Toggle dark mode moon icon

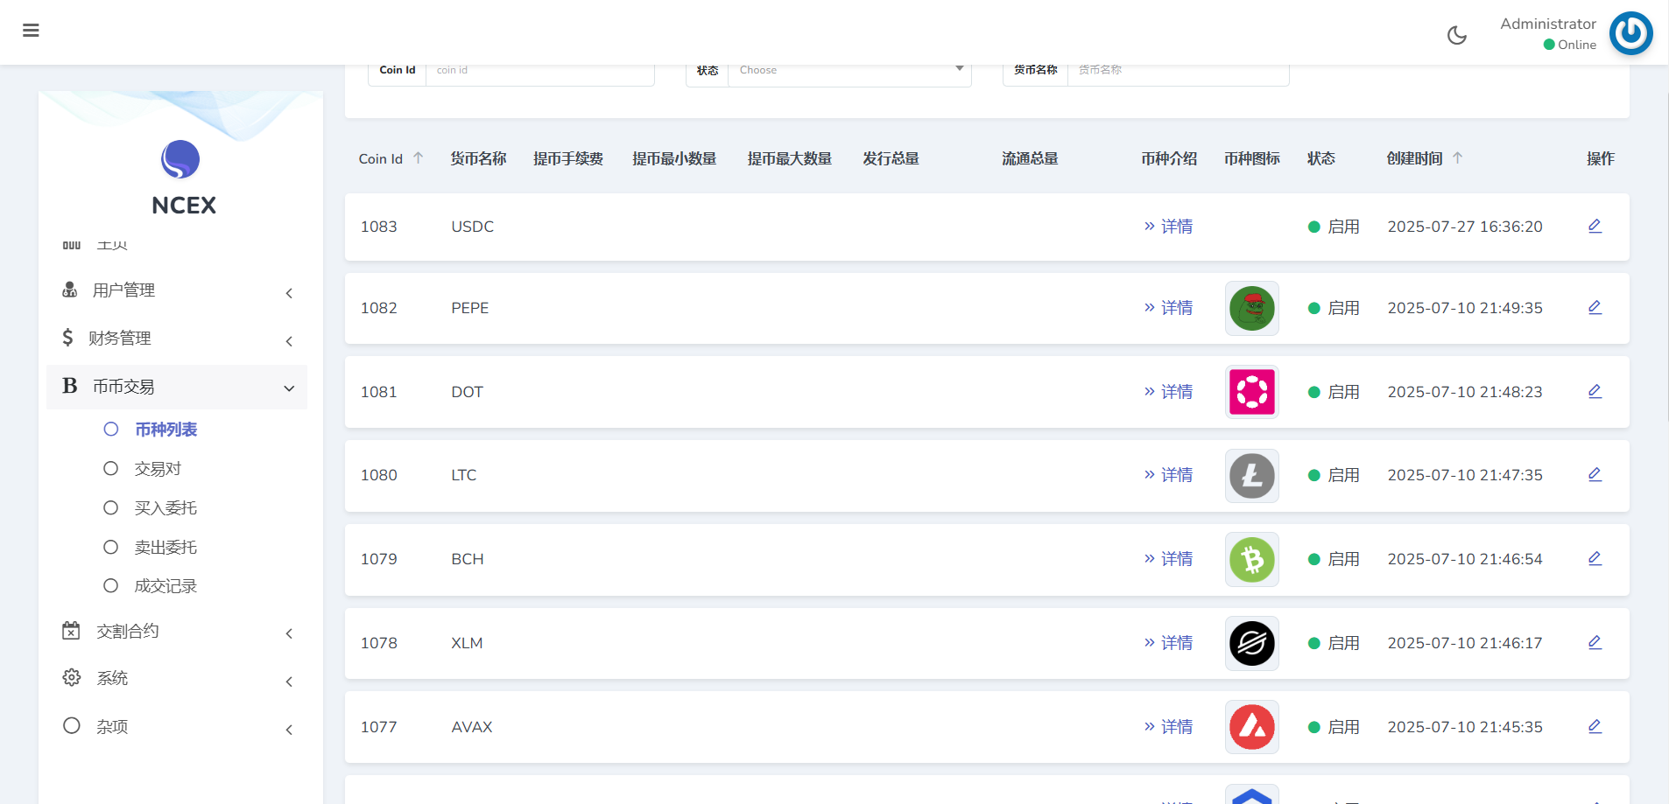(1456, 35)
